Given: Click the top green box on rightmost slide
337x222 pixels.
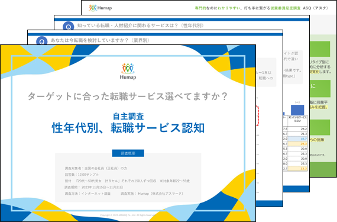Looking at the screenshot, I should pyautogui.click(x=320, y=49).
